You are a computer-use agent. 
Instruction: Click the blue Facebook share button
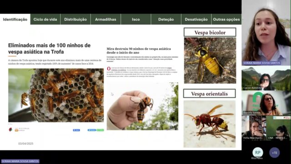click(x=76, y=130)
